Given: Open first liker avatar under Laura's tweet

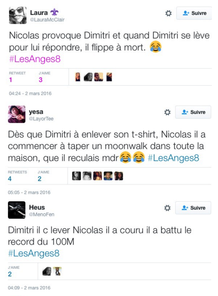Looking at the screenshot, I should (x=78, y=77).
